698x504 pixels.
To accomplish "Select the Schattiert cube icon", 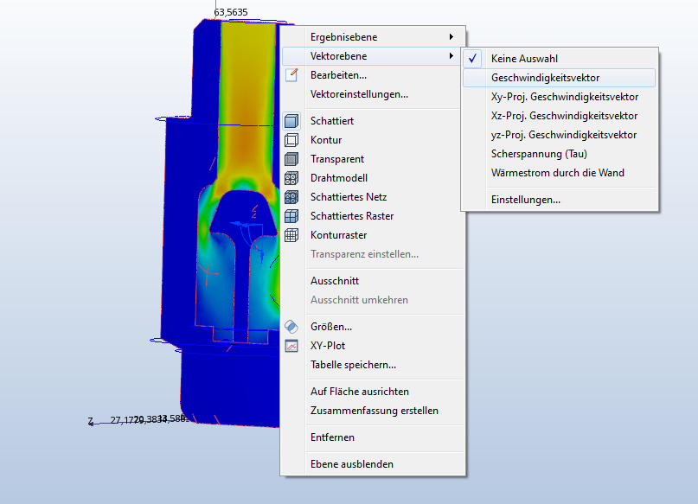I will coord(291,121).
